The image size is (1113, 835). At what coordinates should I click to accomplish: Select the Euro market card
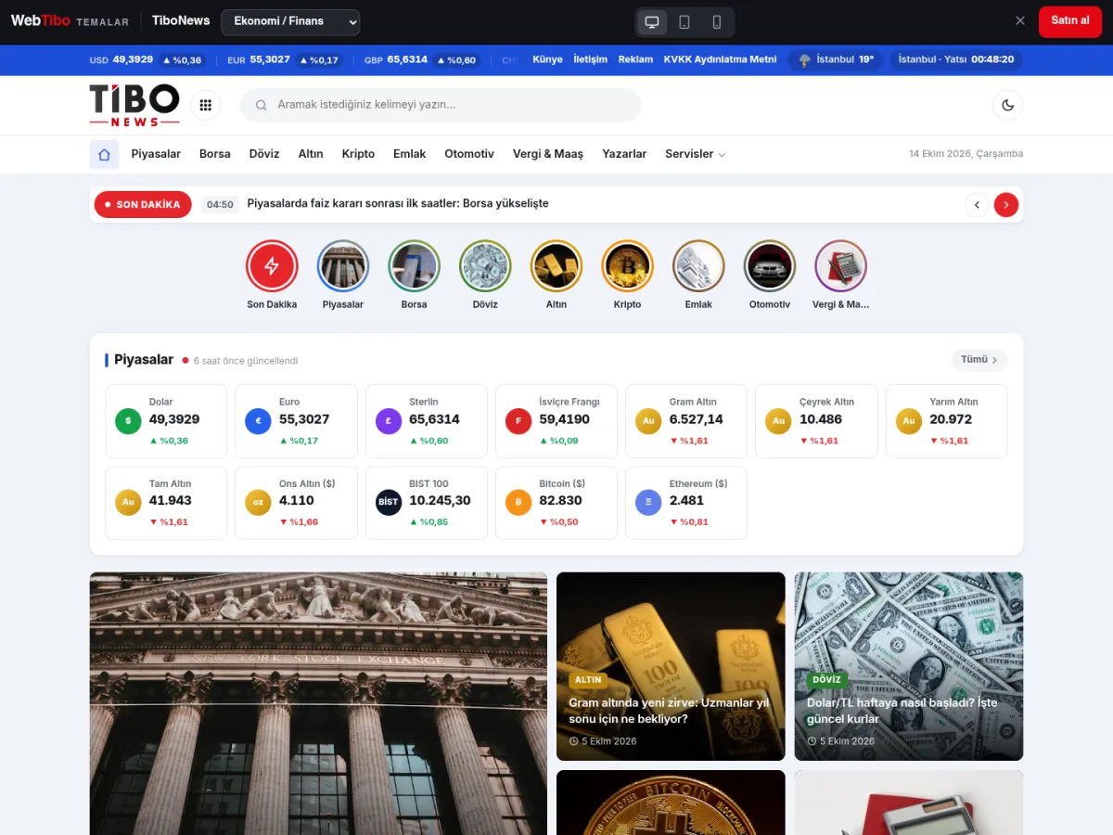pos(296,421)
